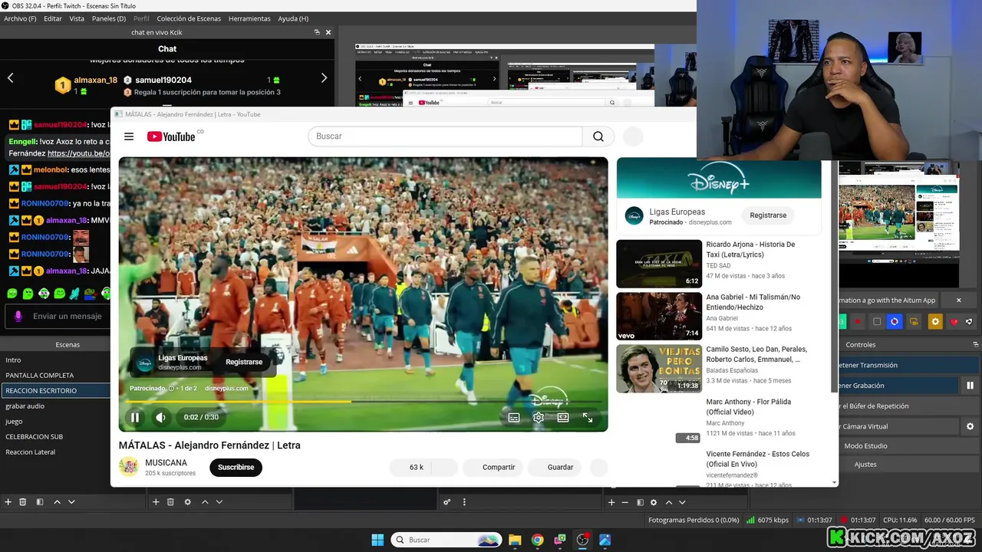This screenshot has height=552, width=982.
Task: Open OBS Paneles menu
Action: [x=108, y=18]
